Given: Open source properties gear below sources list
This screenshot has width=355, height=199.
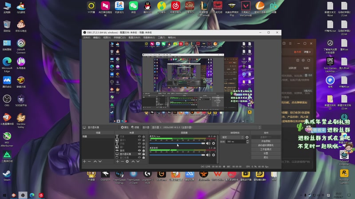Looking at the screenshot, I should coord(127,161).
